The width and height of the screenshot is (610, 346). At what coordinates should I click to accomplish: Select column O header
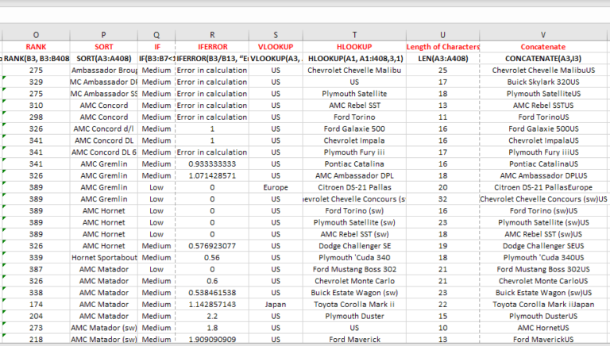(37, 35)
